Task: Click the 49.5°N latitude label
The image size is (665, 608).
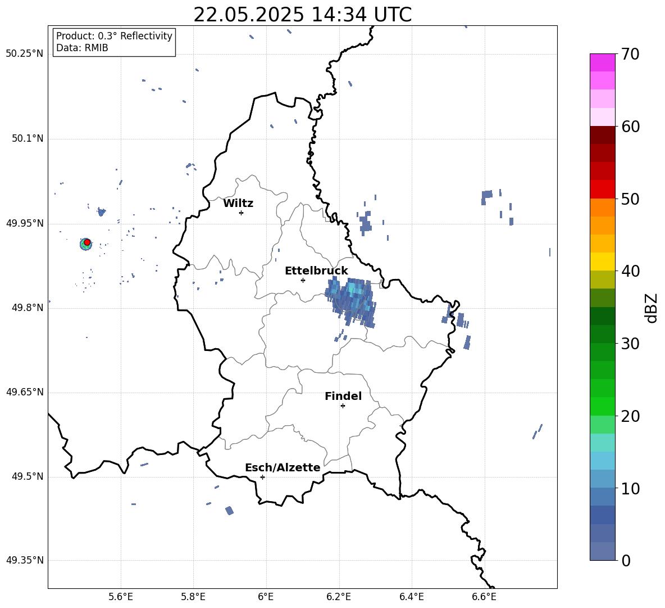Action: click(27, 476)
